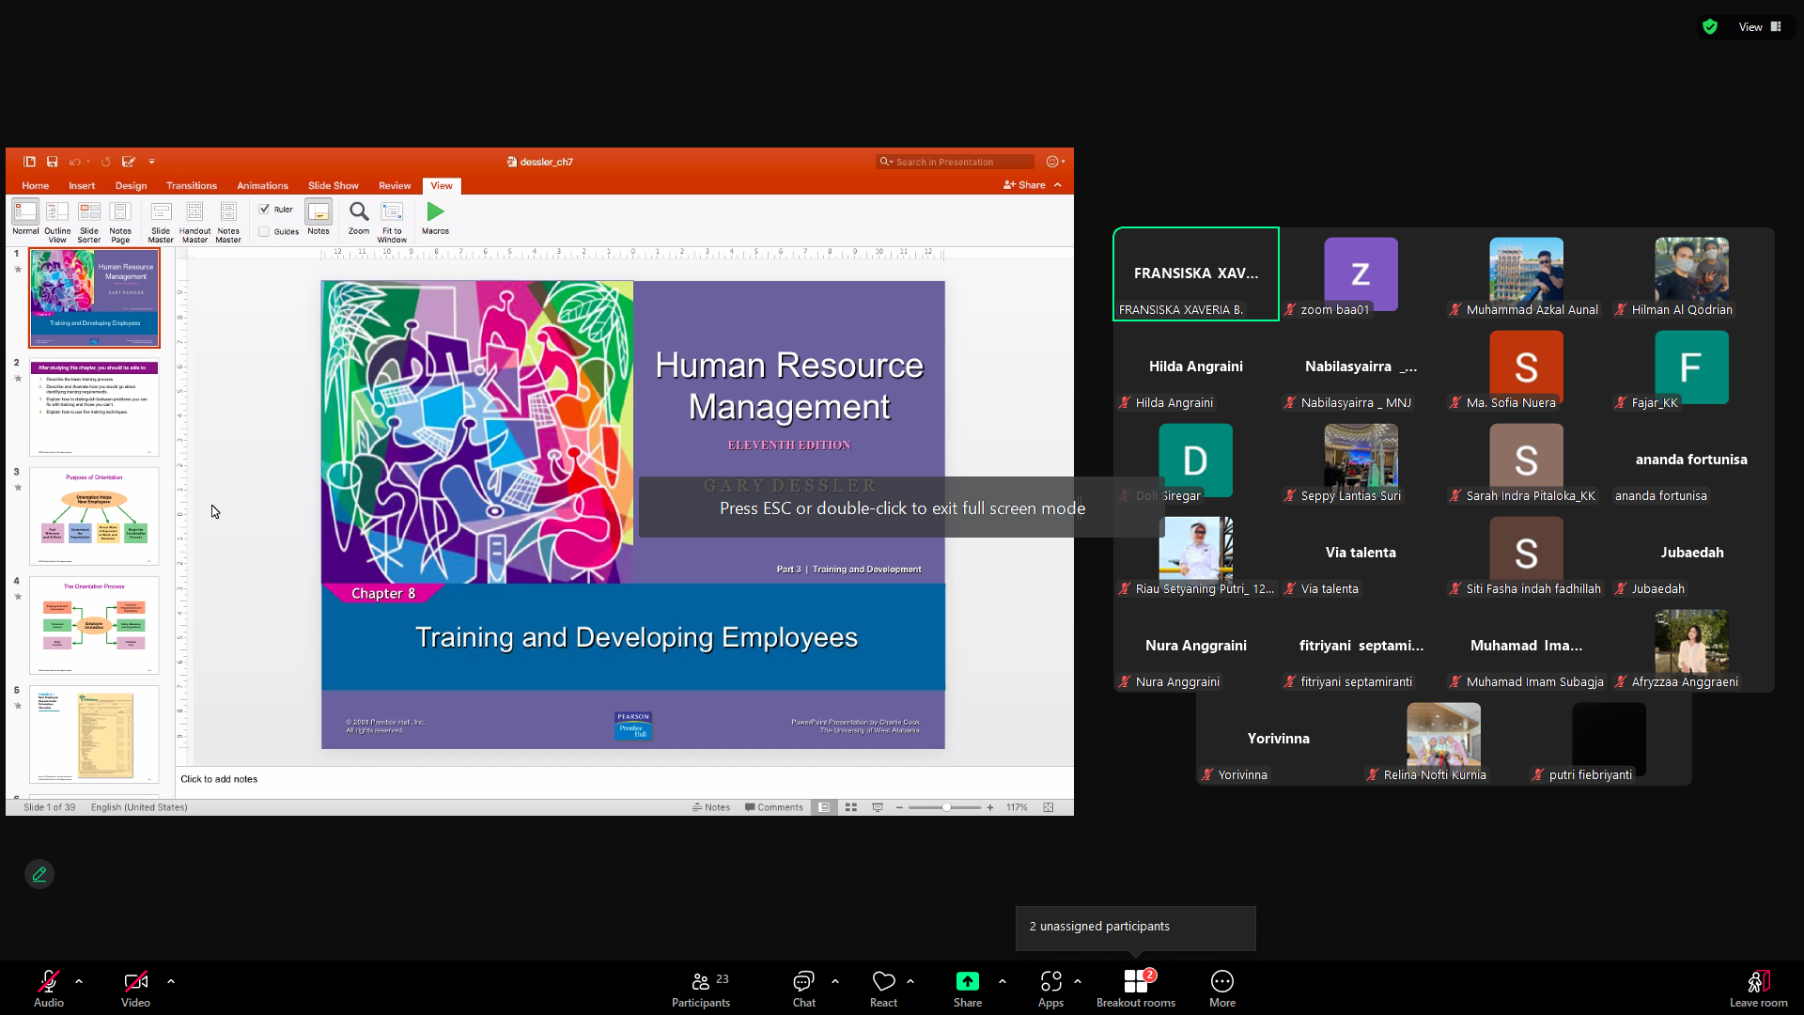
Task: Expand the Video options arrow
Action: coord(171,981)
